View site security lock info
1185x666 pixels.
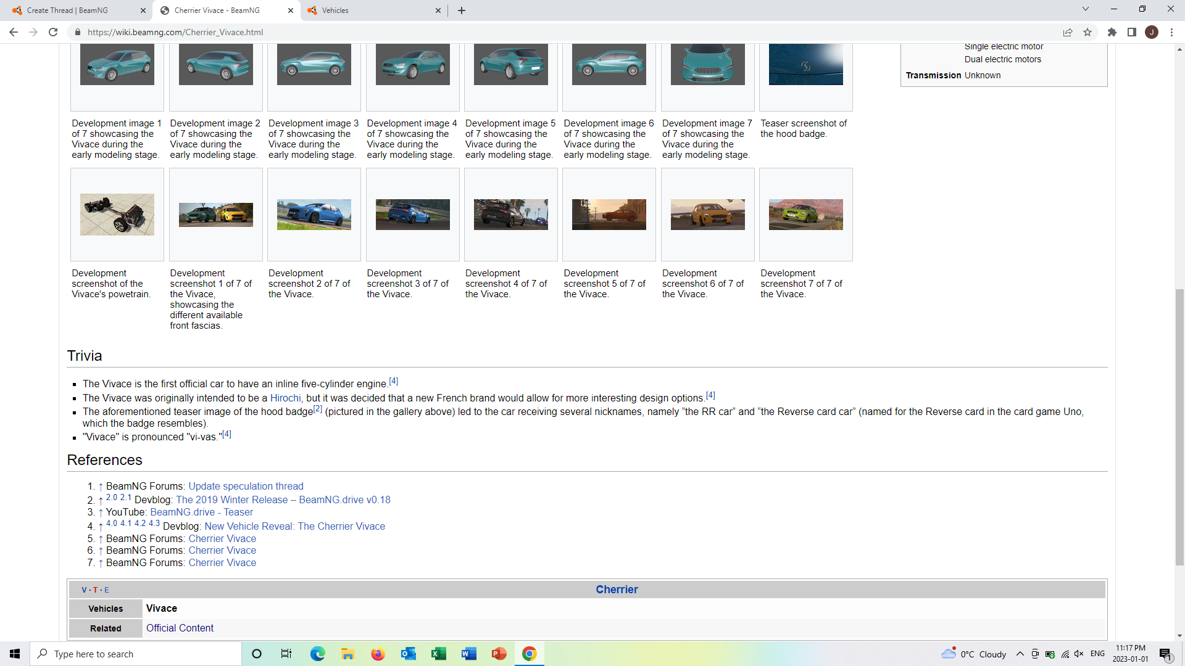click(77, 32)
